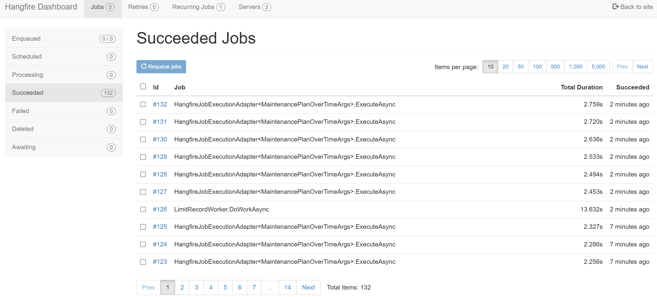Check the box for job #129
The width and height of the screenshot is (657, 297).
(x=143, y=157)
